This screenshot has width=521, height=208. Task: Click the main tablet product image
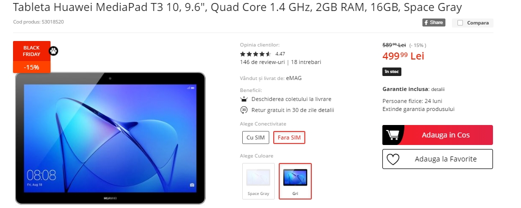pos(110,138)
